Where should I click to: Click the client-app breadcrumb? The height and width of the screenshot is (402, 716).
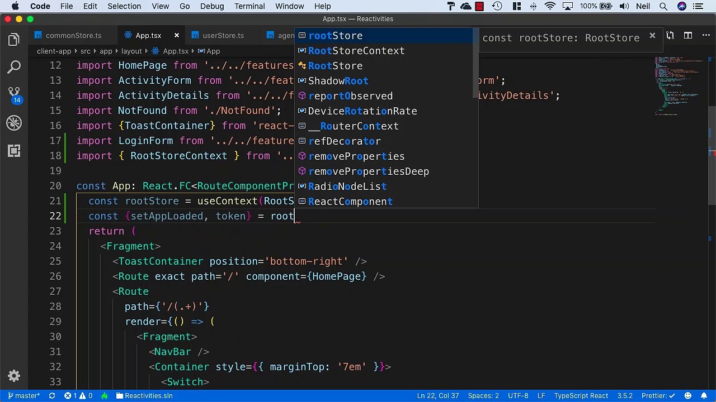click(54, 51)
